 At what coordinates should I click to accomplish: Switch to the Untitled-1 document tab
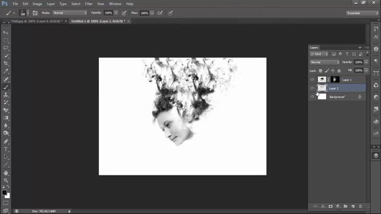point(98,21)
